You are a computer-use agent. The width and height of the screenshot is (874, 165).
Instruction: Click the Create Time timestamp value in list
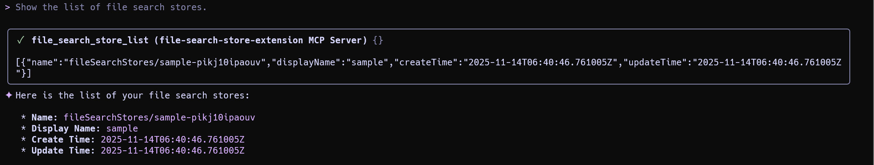click(x=172, y=140)
